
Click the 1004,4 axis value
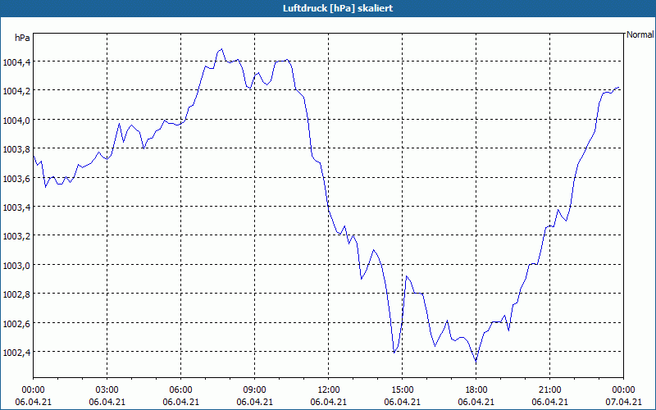coord(16,63)
